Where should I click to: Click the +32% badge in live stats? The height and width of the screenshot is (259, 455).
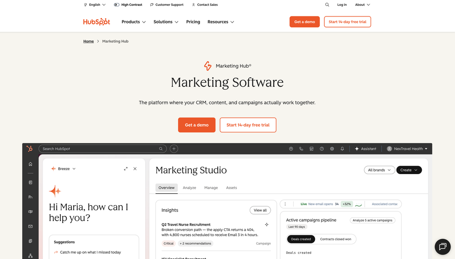347,204
